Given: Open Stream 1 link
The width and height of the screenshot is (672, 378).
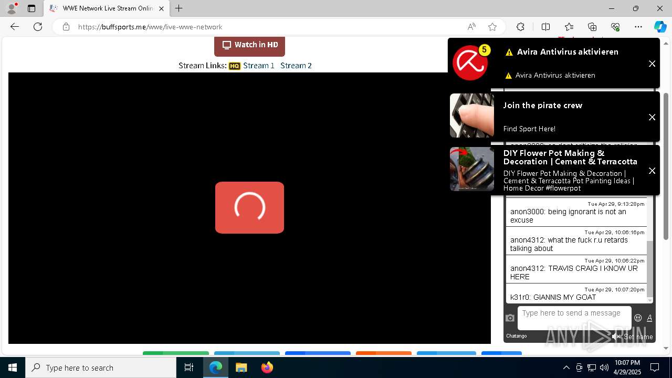Looking at the screenshot, I should [x=259, y=66].
